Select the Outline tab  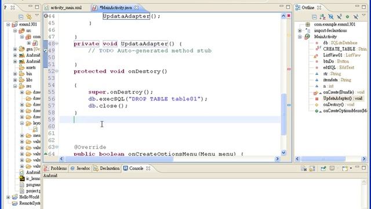click(x=308, y=8)
